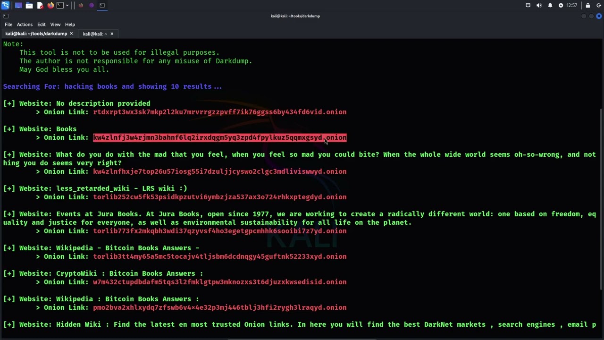
Task: Click 'Searching For: hacking books' line
Action: pyautogui.click(x=112, y=86)
